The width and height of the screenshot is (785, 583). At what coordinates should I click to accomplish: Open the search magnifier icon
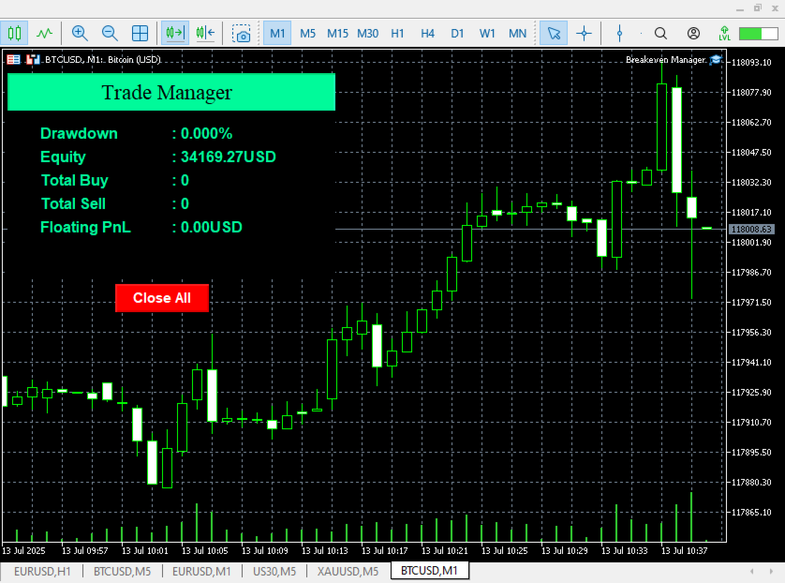click(660, 34)
